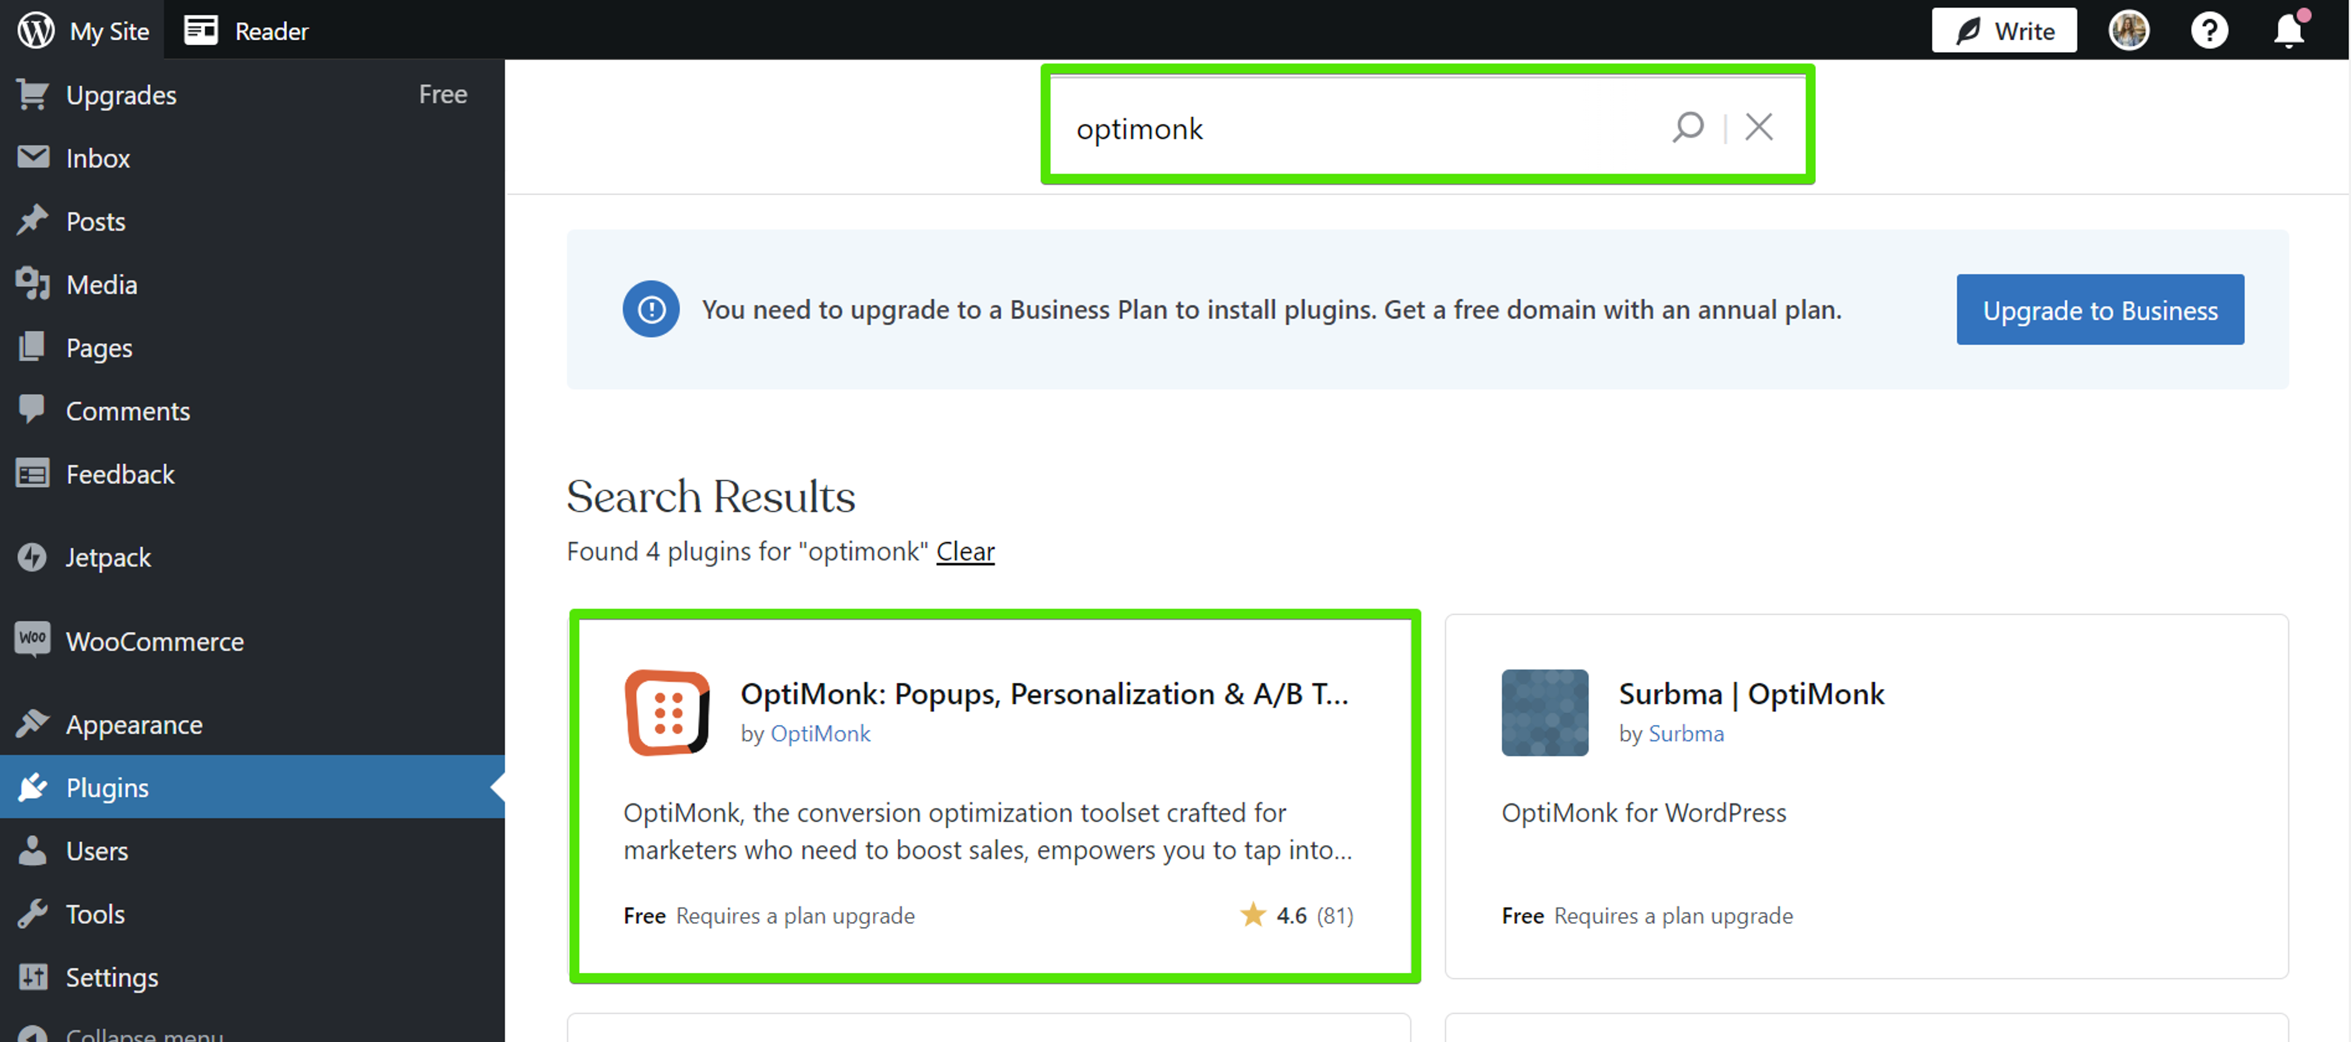2351x1042 pixels.
Task: Open Appearance menu item
Action: (252, 724)
